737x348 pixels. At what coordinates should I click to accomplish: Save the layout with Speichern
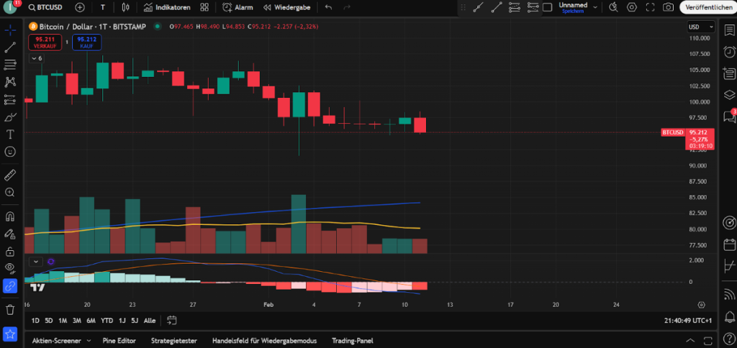(572, 11)
